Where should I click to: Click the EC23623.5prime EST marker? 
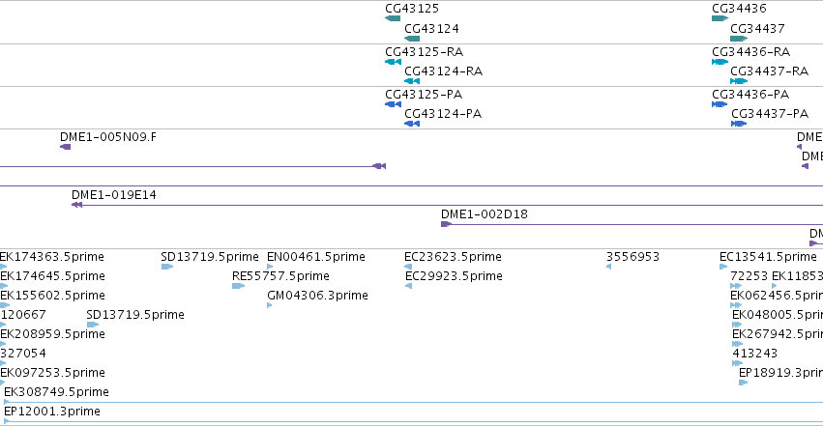[x=408, y=267]
